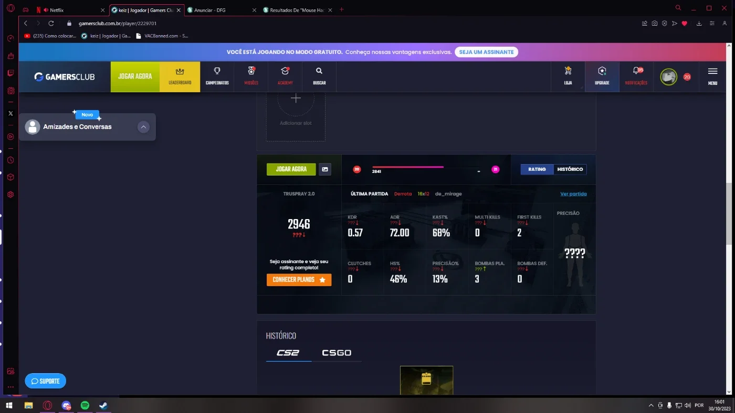735x413 pixels.
Task: Reload the current page
Action: pyautogui.click(x=51, y=24)
